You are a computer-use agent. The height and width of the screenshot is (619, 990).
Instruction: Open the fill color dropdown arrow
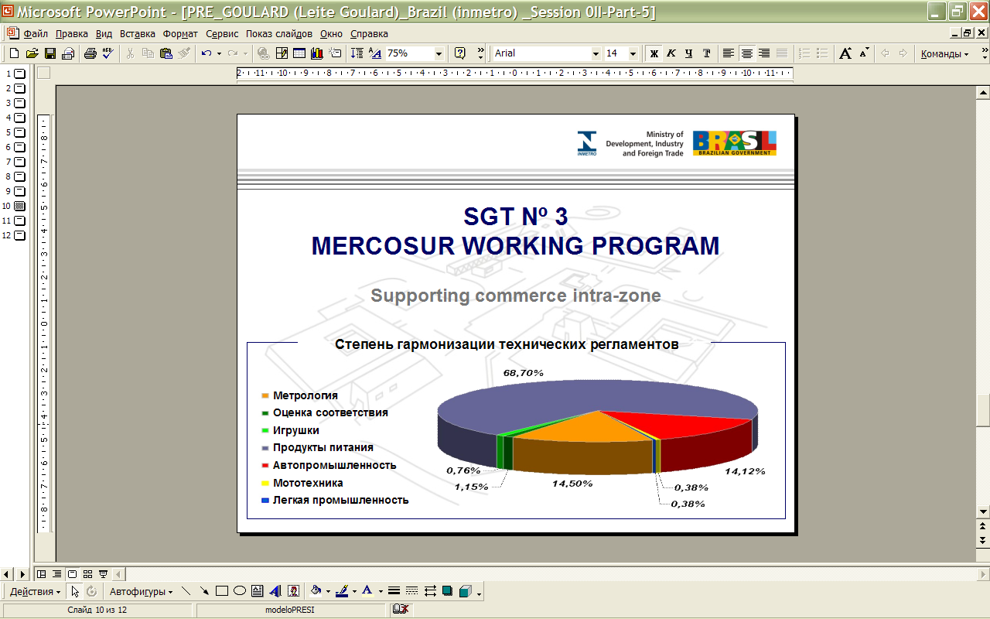click(x=328, y=591)
